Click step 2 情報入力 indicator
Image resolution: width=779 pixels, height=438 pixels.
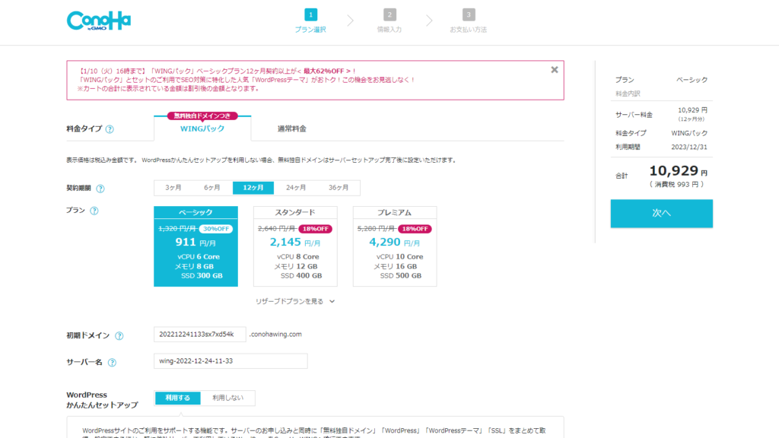(389, 21)
